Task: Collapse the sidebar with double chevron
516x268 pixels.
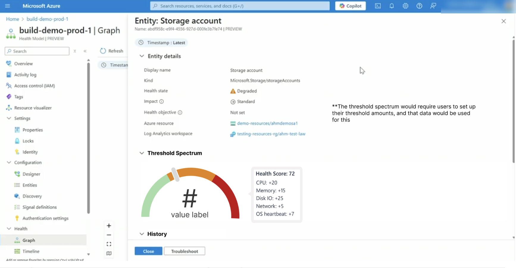Action: click(x=85, y=51)
